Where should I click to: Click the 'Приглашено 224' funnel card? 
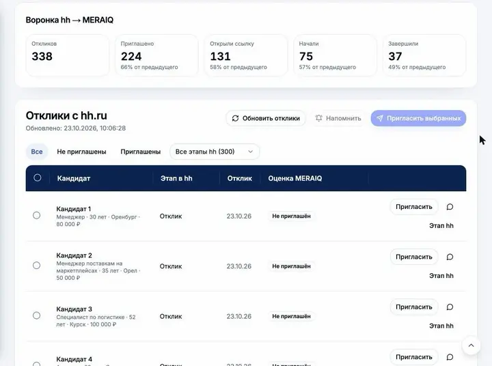coord(157,55)
